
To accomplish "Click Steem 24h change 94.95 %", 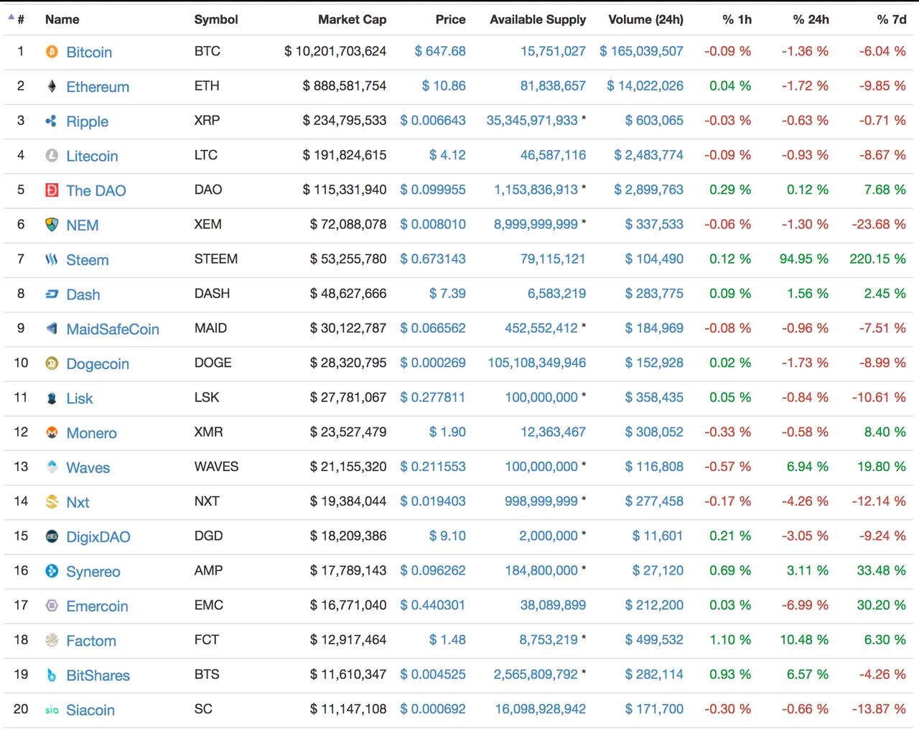I will (x=804, y=259).
